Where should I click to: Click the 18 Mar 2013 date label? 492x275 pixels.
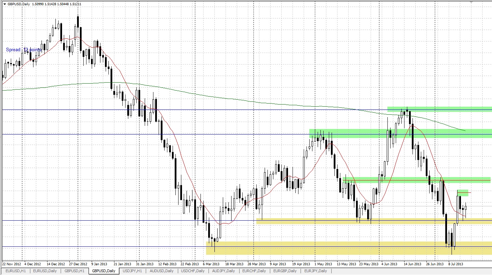[x=234, y=264]
